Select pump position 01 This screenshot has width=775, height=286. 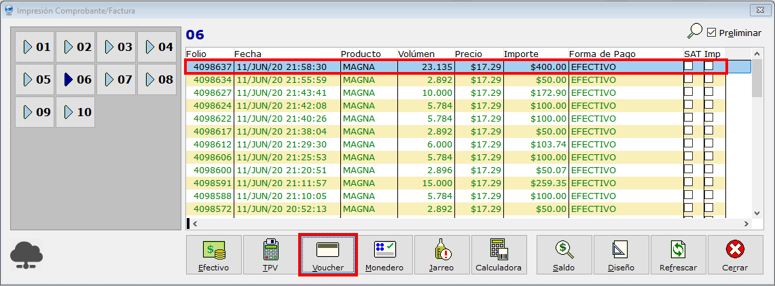(x=35, y=47)
